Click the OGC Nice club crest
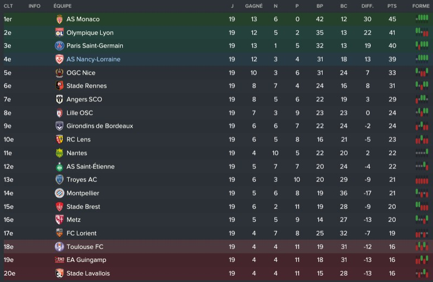This screenshot has height=282, width=433. pos(60,73)
